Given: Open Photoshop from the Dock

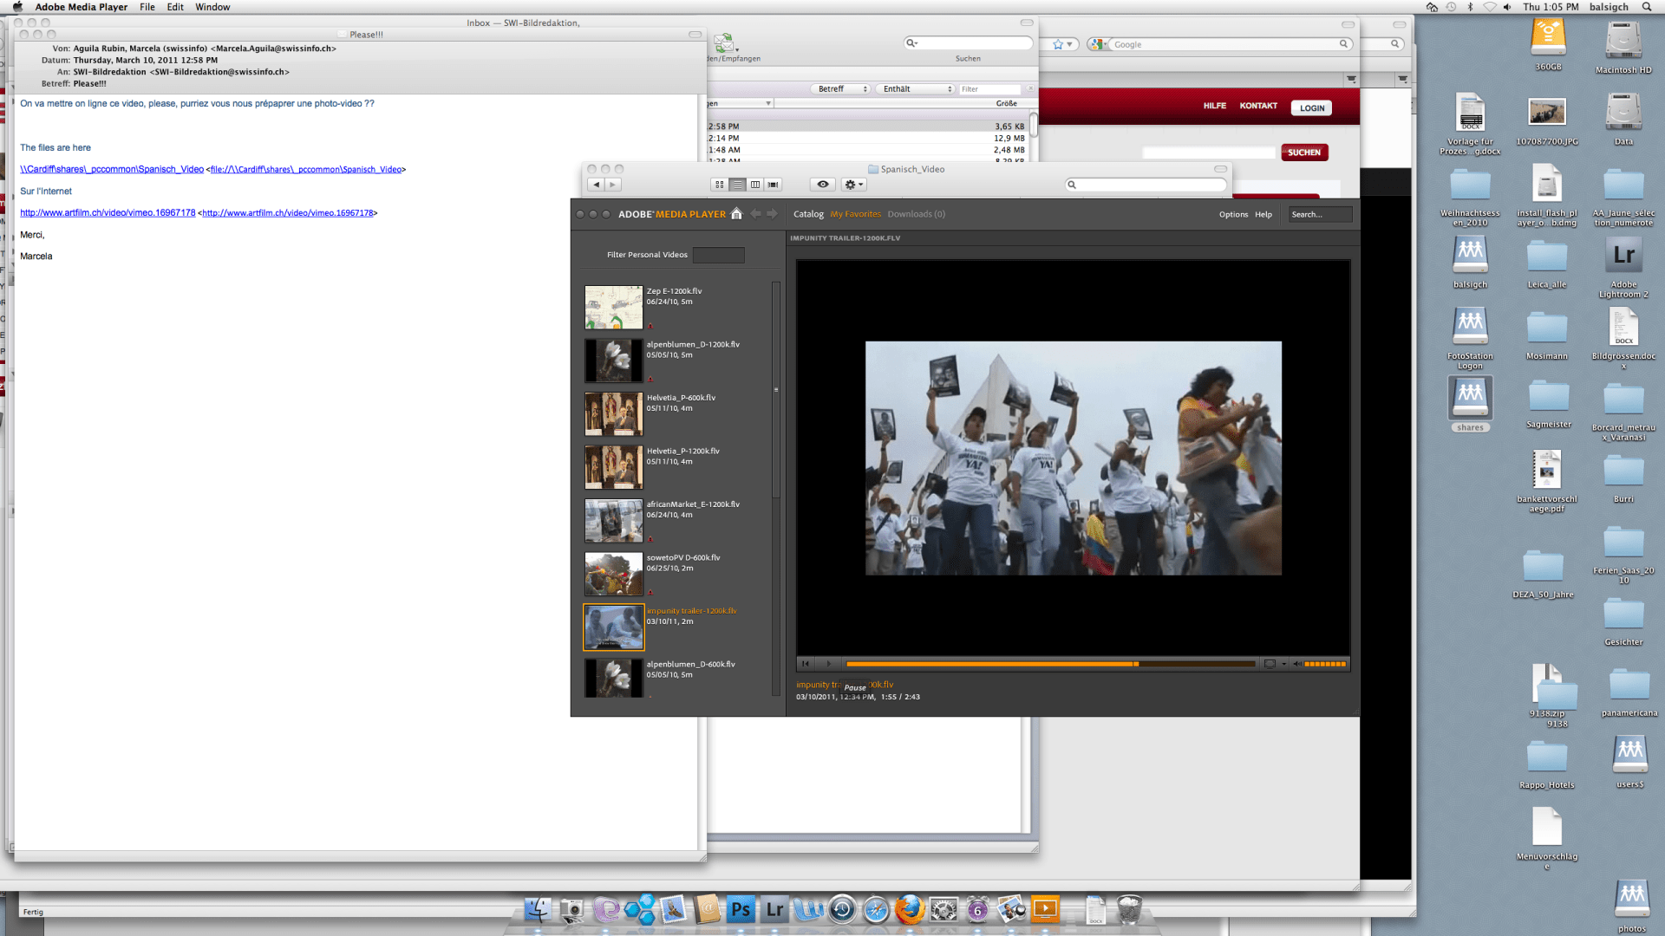Looking at the screenshot, I should [741, 909].
